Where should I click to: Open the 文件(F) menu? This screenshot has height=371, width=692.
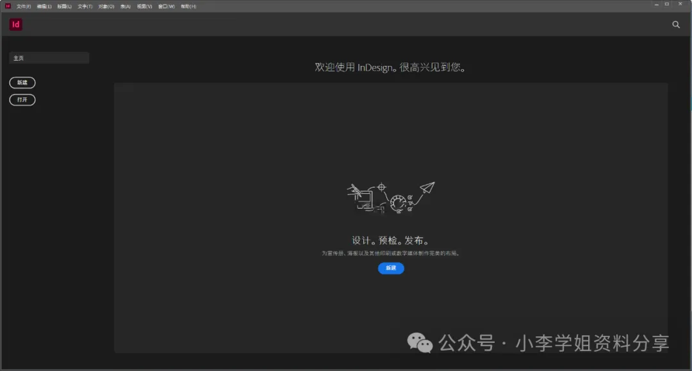point(24,6)
